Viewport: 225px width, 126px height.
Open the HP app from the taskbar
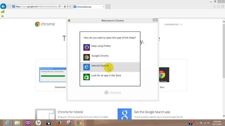[x=38, y=123]
